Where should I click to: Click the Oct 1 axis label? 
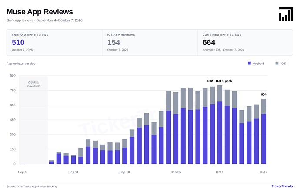tap(220, 172)
